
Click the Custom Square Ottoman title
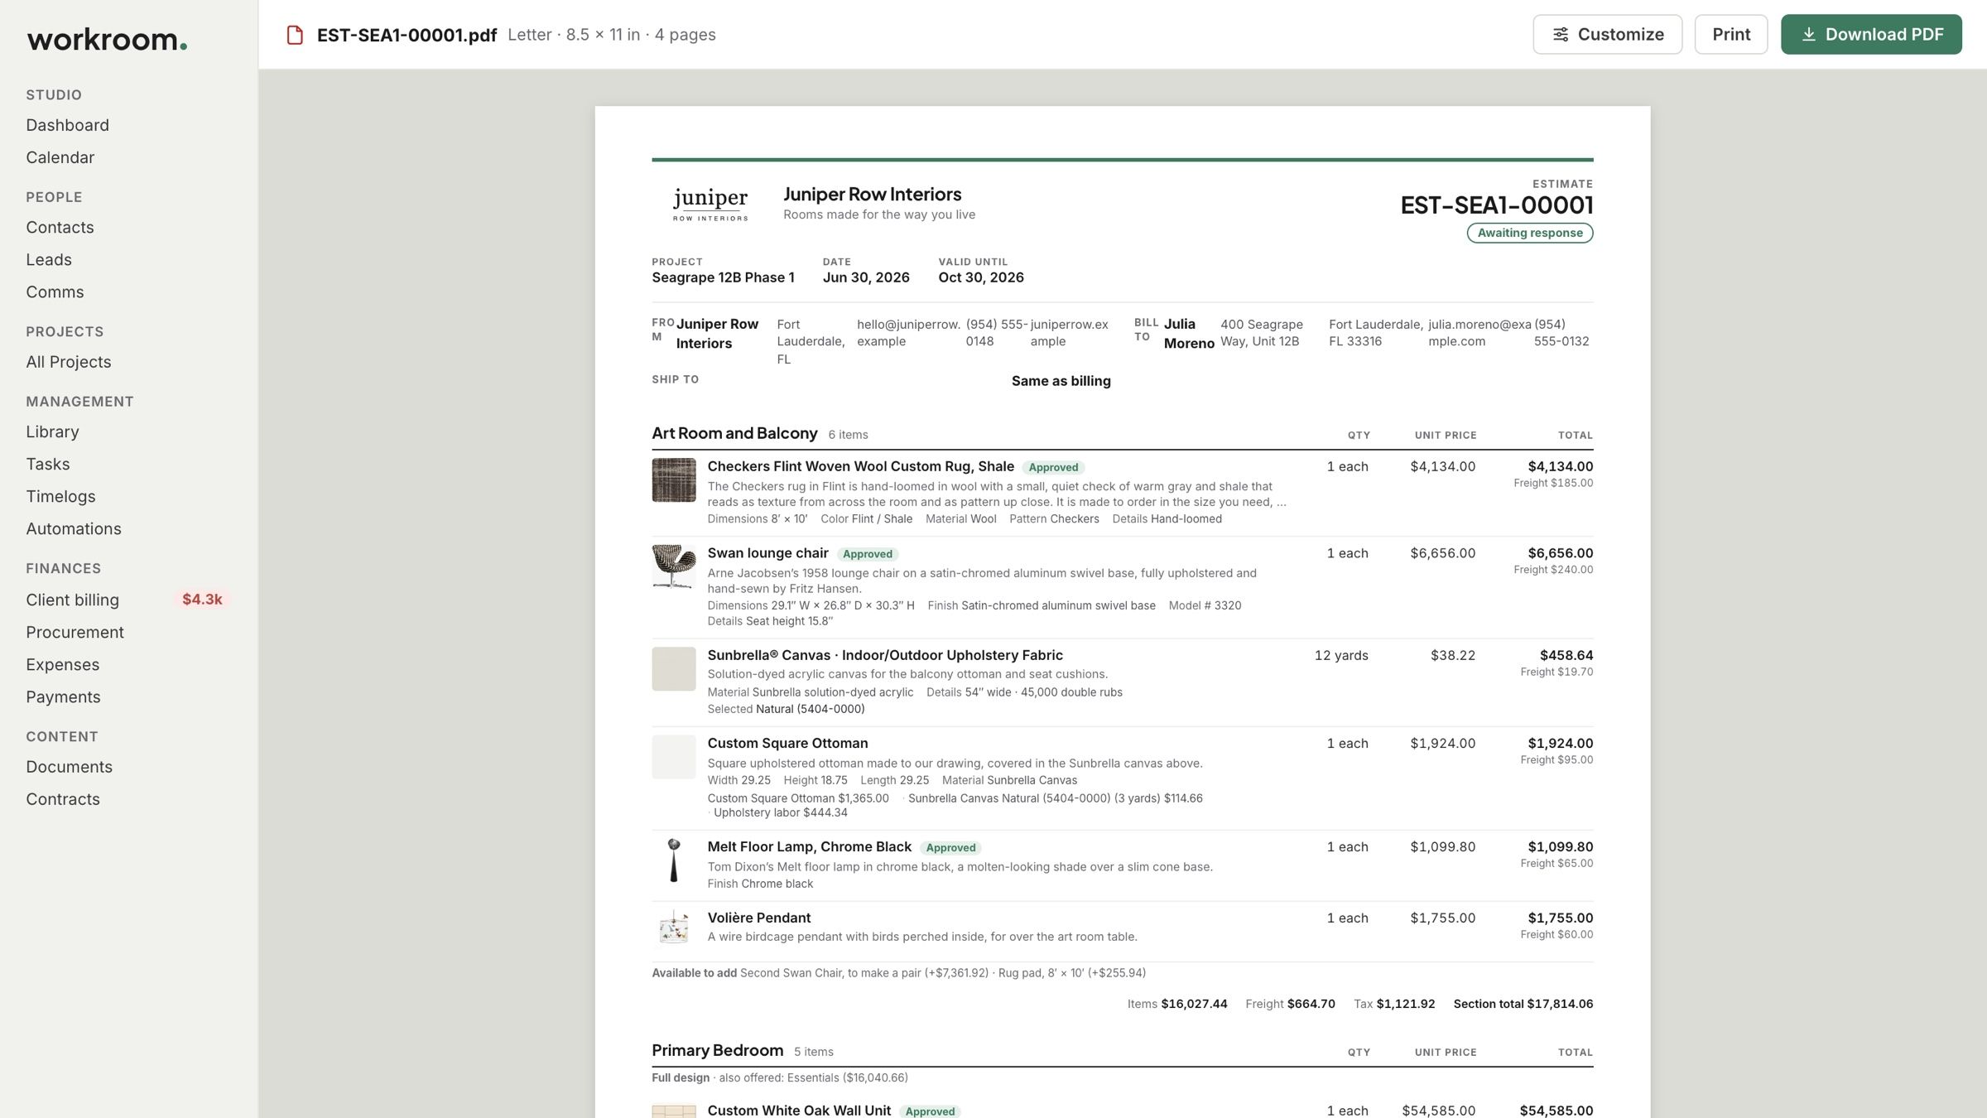tap(787, 743)
